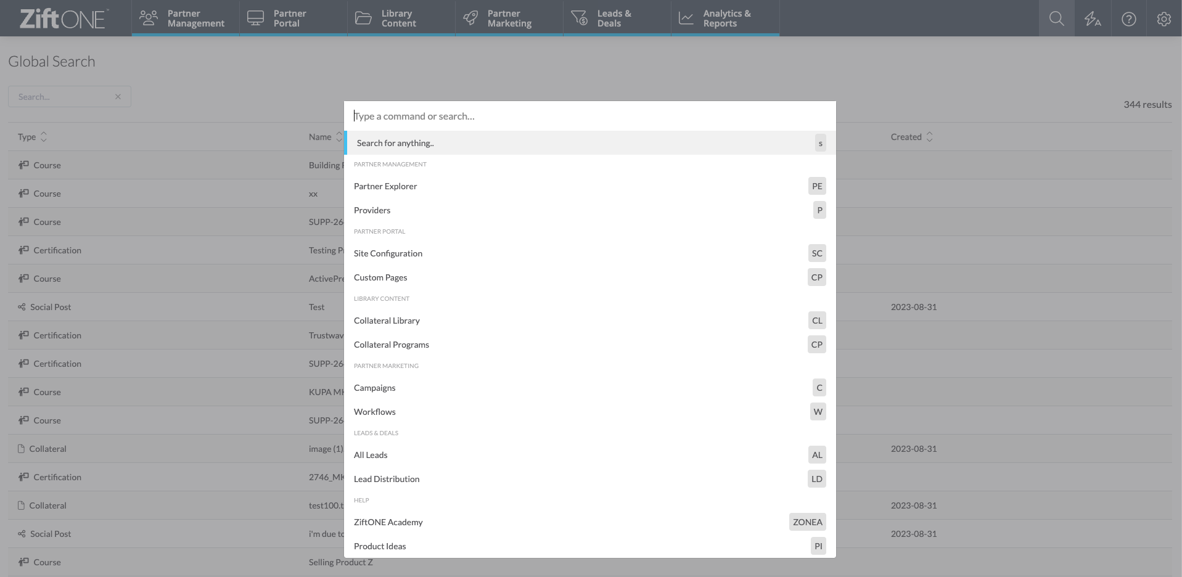Click the 'test100' Collateral file icon
Image resolution: width=1182 pixels, height=577 pixels.
[x=22, y=505]
